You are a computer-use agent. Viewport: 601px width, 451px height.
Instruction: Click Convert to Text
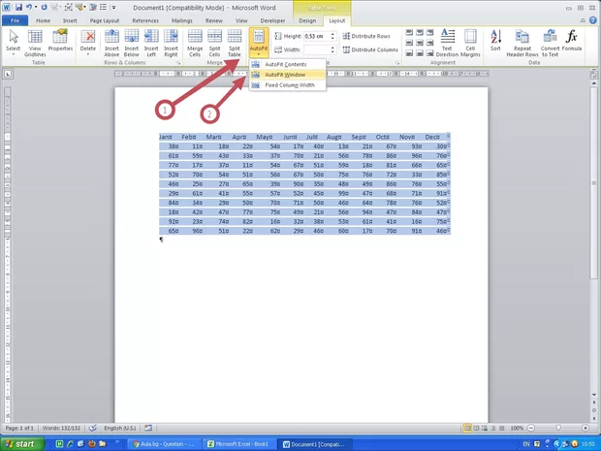click(550, 43)
